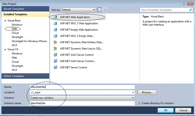Switch to small icons list view

tap(105, 10)
